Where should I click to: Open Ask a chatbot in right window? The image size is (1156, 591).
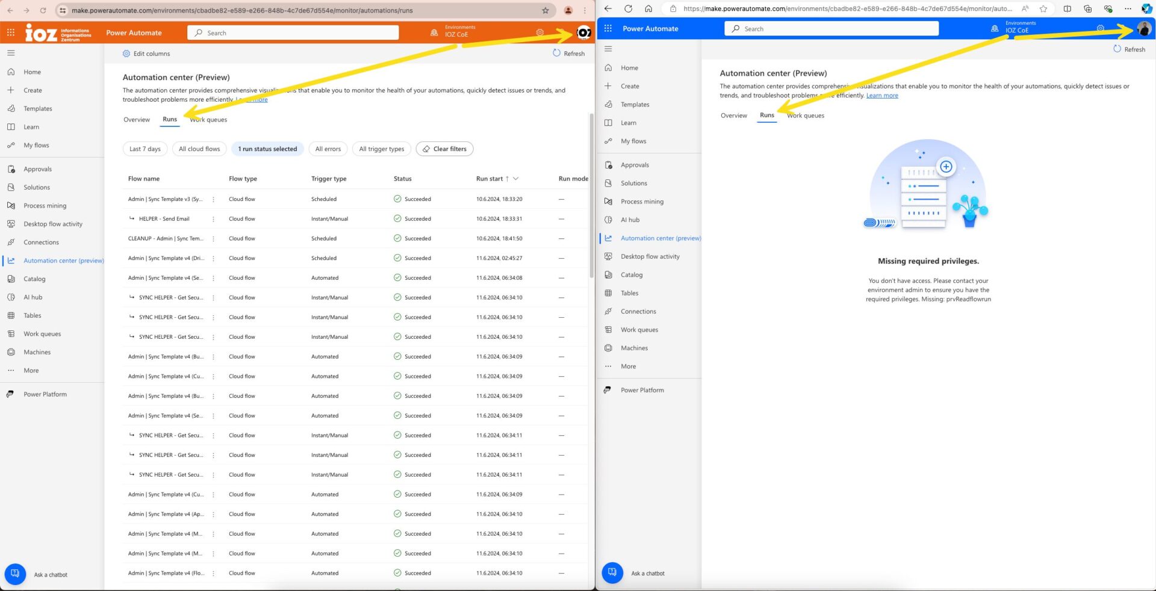(612, 573)
